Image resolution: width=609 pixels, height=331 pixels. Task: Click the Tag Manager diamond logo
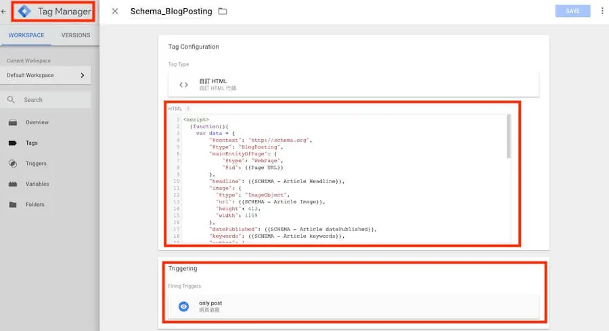24,11
